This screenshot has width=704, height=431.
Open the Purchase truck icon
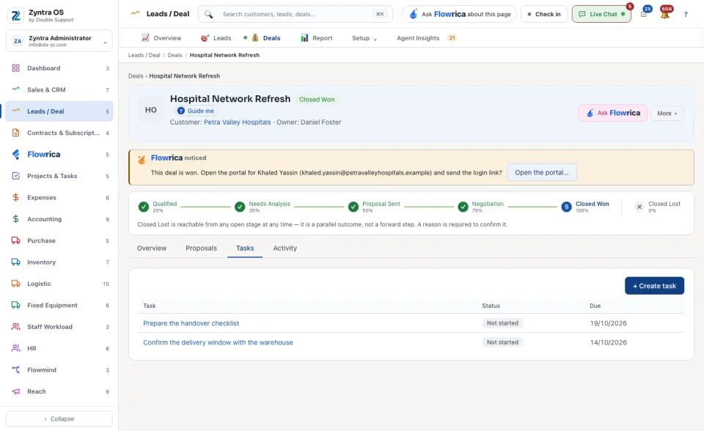pyautogui.click(x=15, y=240)
